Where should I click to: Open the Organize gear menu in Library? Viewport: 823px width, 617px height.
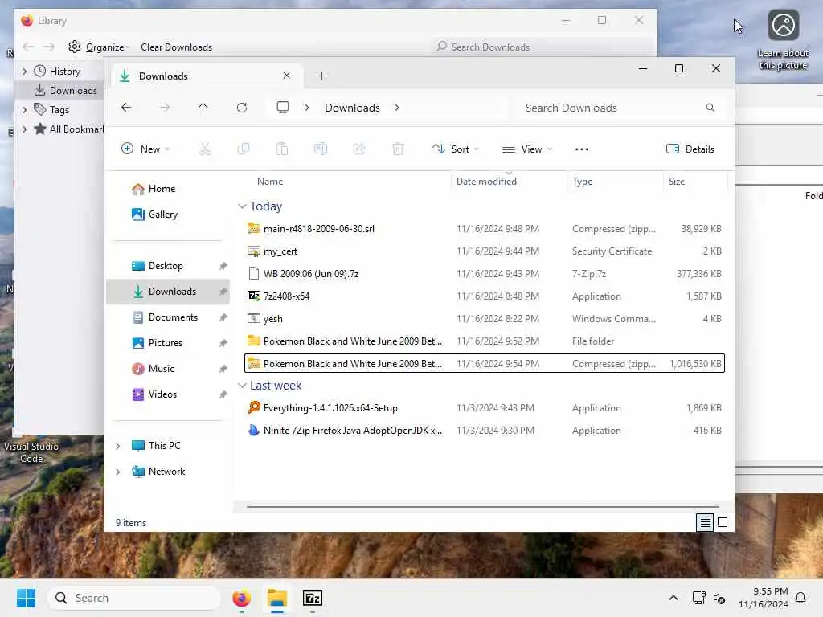99,47
